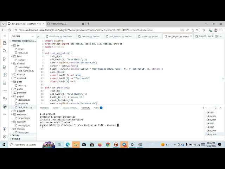Open the project.py editor tab
This screenshot has width=225, height=169.
[x=149, y=36]
